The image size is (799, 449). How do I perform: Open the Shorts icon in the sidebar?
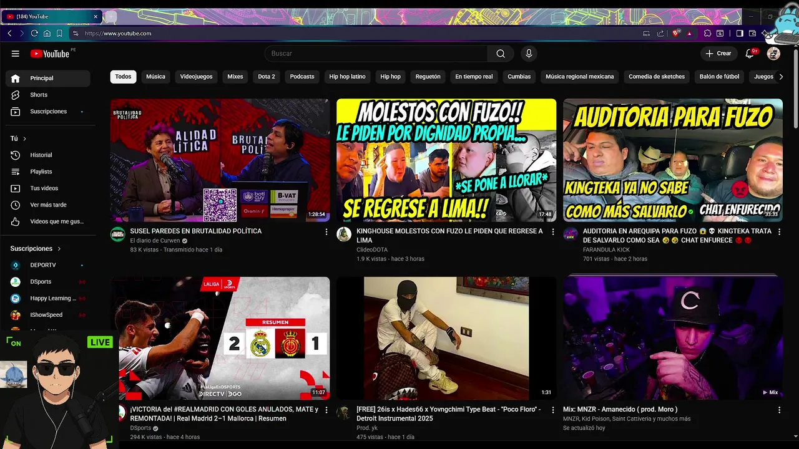tap(16, 95)
